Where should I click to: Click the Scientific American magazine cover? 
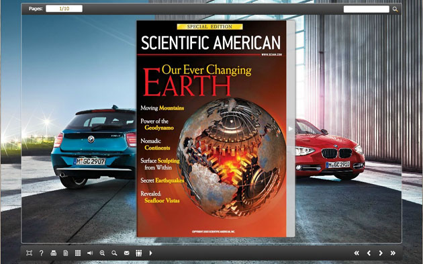click(211, 129)
